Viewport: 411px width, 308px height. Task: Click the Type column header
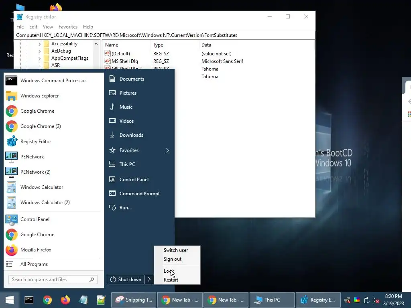pos(175,45)
